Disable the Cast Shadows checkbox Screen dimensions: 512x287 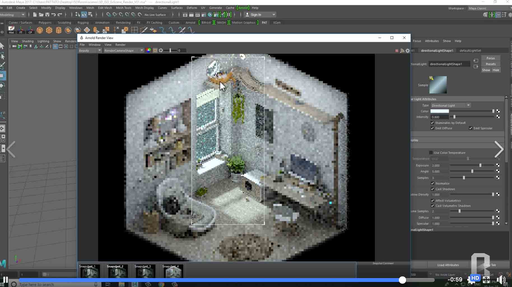(x=432, y=189)
